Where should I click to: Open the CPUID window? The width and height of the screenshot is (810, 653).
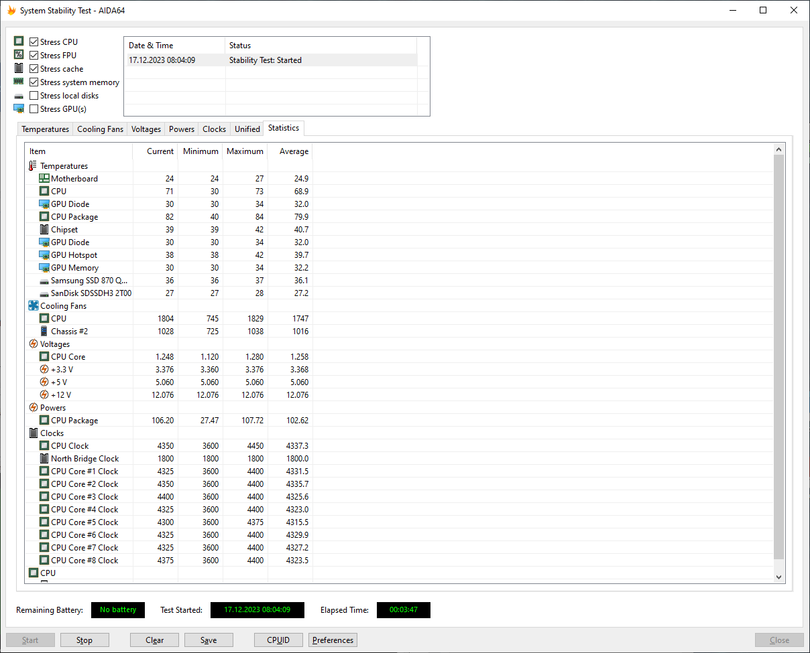coord(278,640)
